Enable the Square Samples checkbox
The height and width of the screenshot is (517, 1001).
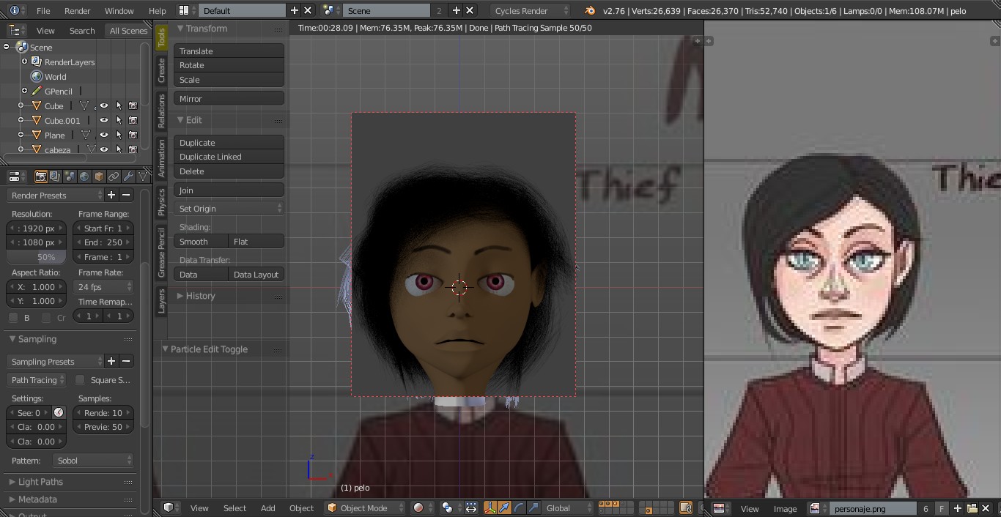coord(80,379)
